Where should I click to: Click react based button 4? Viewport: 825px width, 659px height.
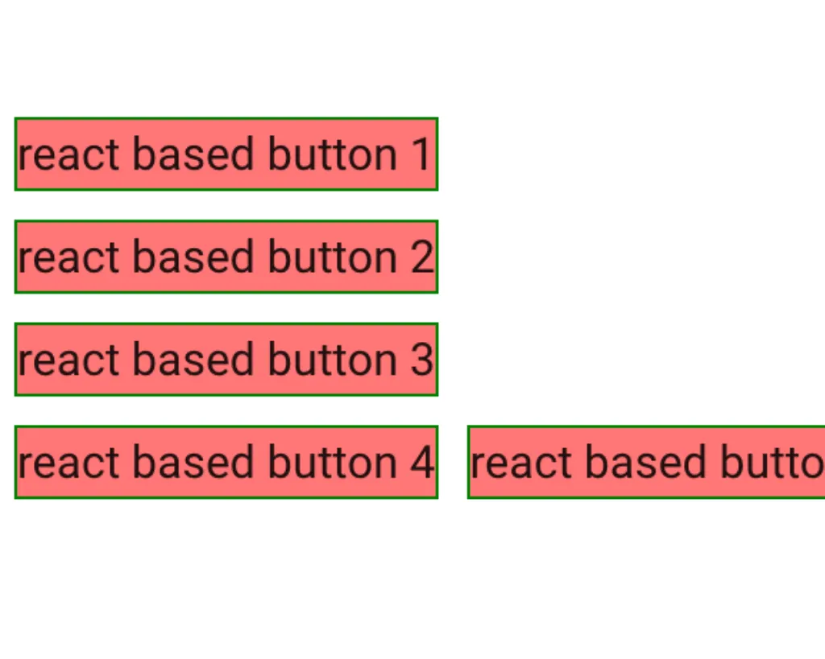point(226,462)
